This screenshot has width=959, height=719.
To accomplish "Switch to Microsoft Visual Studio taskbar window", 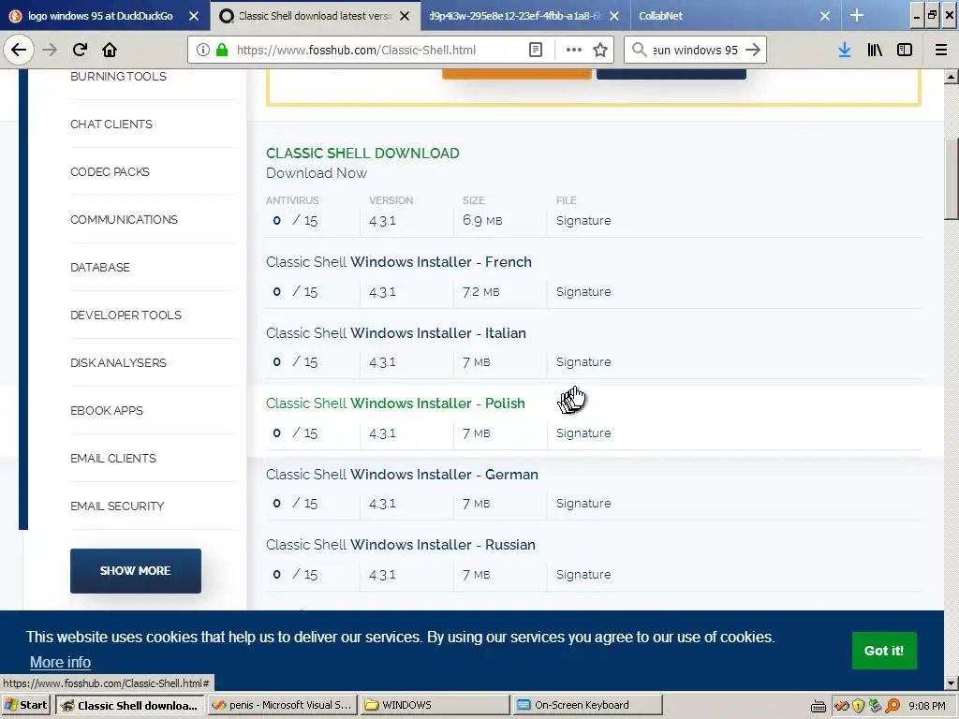I will pyautogui.click(x=281, y=705).
